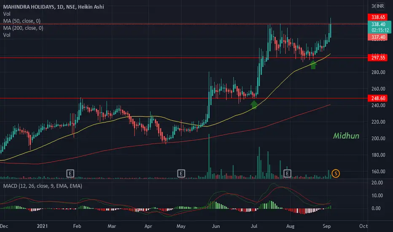393x232 pixels.
Task: Select the 297.55 horizontal line price label
Action: point(378,58)
